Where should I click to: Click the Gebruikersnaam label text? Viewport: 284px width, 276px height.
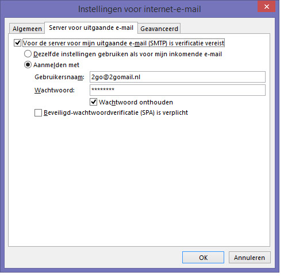(59, 77)
